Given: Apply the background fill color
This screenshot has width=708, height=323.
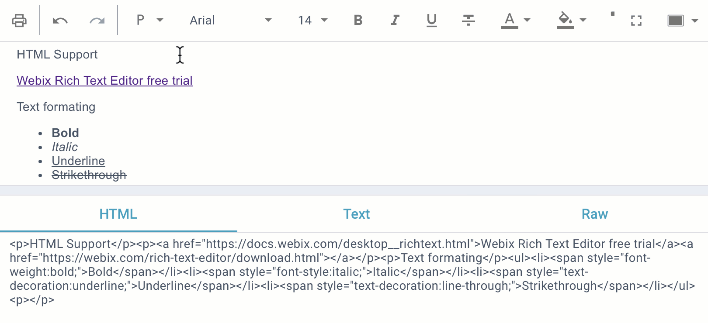Looking at the screenshot, I should (565, 21).
